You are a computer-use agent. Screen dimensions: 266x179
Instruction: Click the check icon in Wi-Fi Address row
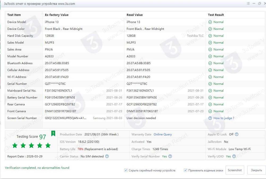(210, 77)
